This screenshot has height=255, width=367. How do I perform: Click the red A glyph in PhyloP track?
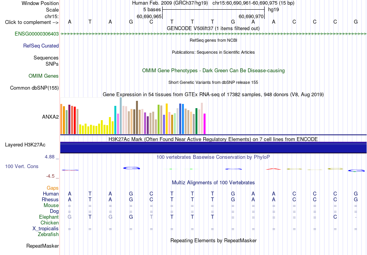pos(274,169)
